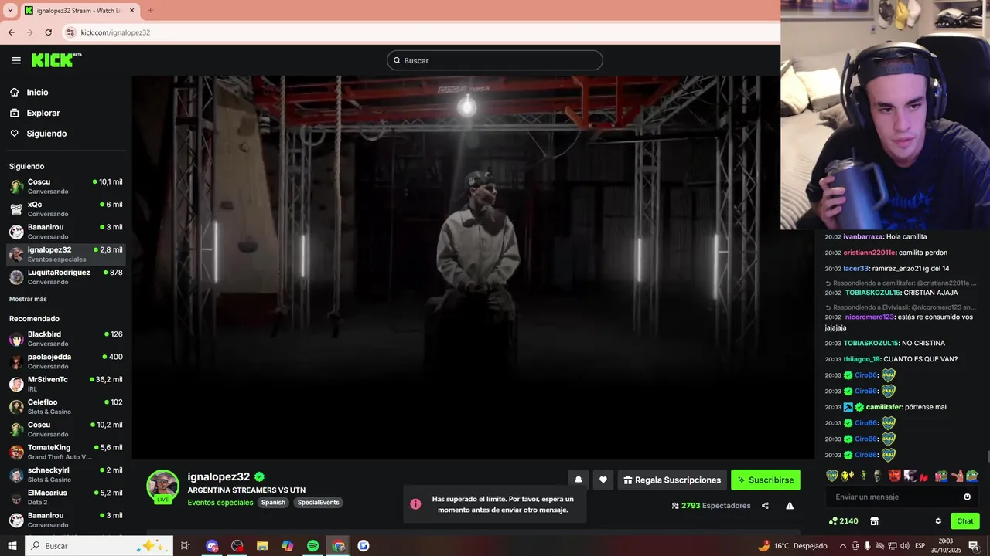Click the SpecialEvents tag

318,502
